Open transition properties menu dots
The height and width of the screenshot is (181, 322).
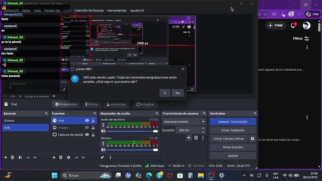pyautogui.click(x=203, y=138)
